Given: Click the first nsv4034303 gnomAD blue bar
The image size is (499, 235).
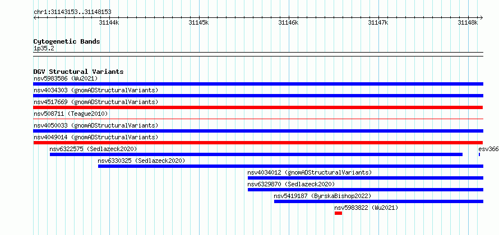Looking at the screenshot, I should (x=258, y=96).
